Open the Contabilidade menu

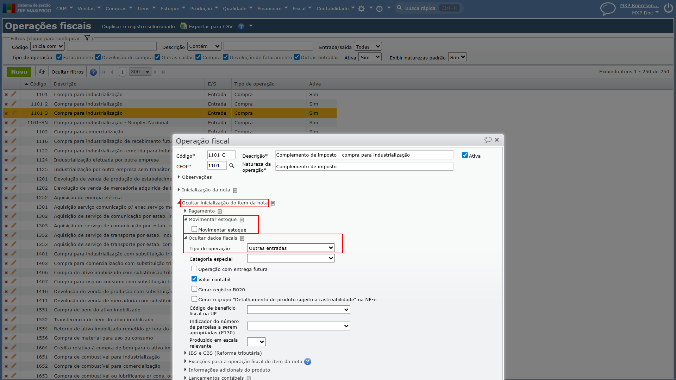[x=335, y=8]
